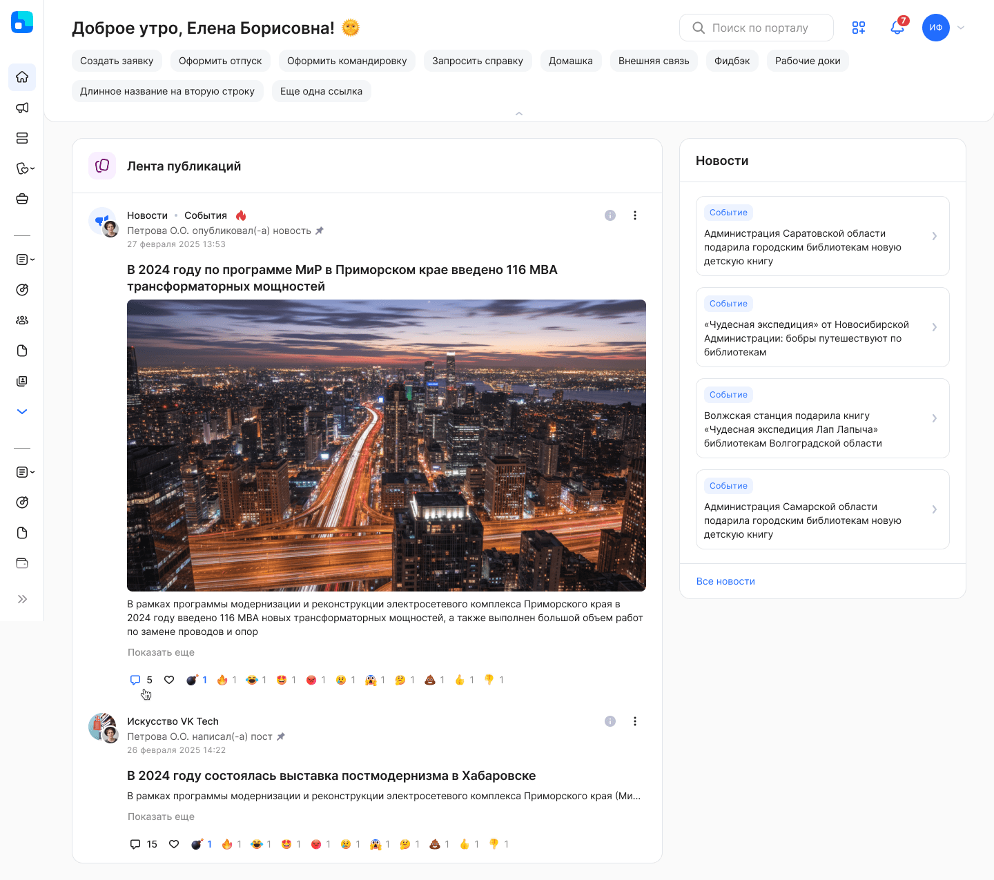
Task: Open the team community icon in sidebar
Action: [x=22, y=320]
